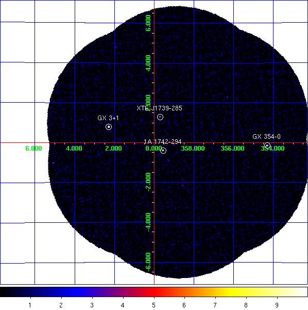308x310 pixels.
Task: Click the colorbar at the blue value 2
Action: [x=61, y=292]
